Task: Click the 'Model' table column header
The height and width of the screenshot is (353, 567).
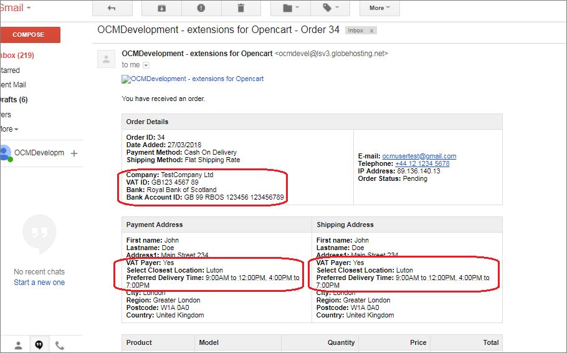Action: (x=209, y=342)
